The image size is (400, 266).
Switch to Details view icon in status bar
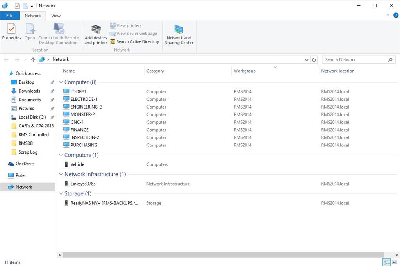(386, 262)
